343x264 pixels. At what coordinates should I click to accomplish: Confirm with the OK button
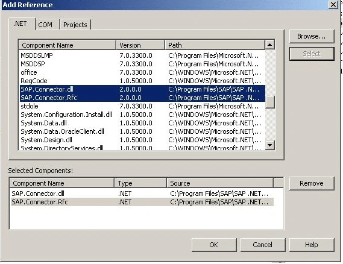tap(214, 245)
